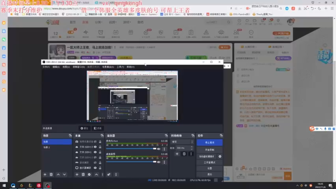Open OBS 设置 settings button
The height and width of the screenshot is (189, 336).
click(x=210, y=168)
